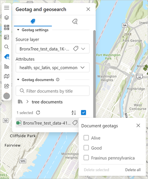Check the Alive geotag checkbox
The height and width of the screenshot is (179, 148).
(x=86, y=138)
